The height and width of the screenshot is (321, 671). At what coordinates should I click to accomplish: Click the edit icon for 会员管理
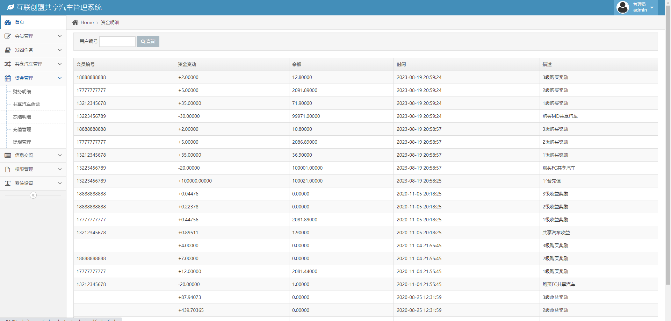[x=8, y=36]
